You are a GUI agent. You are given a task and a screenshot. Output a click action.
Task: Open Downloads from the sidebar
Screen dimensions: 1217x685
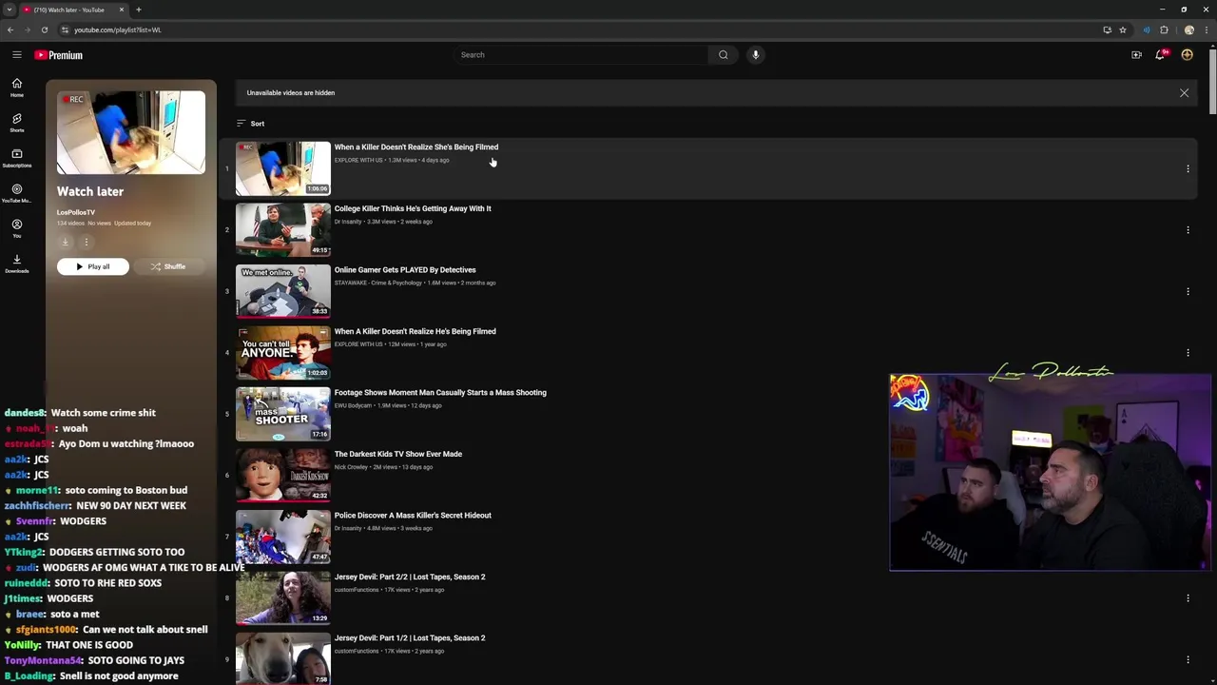coord(17,264)
